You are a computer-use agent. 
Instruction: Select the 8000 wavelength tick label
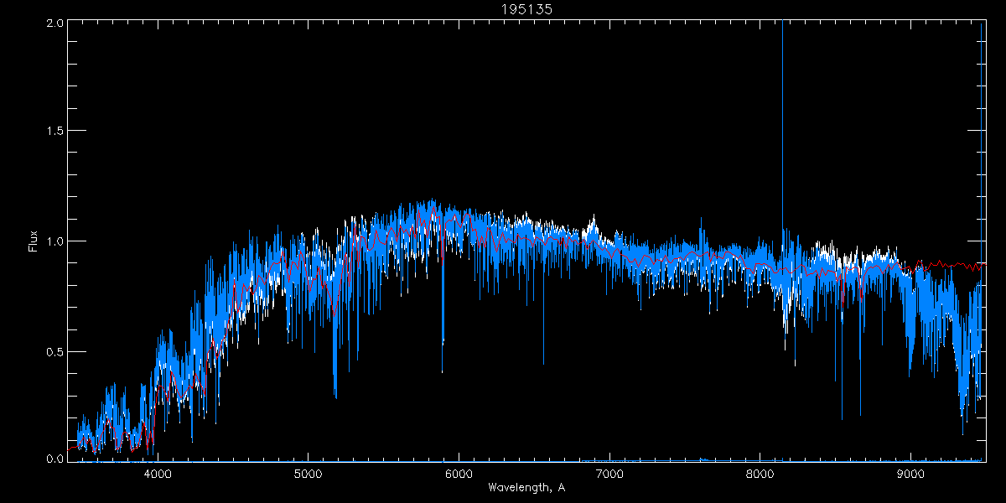click(760, 473)
